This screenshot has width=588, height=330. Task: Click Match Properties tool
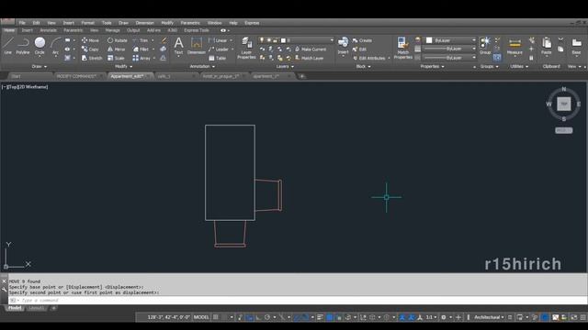click(x=402, y=48)
